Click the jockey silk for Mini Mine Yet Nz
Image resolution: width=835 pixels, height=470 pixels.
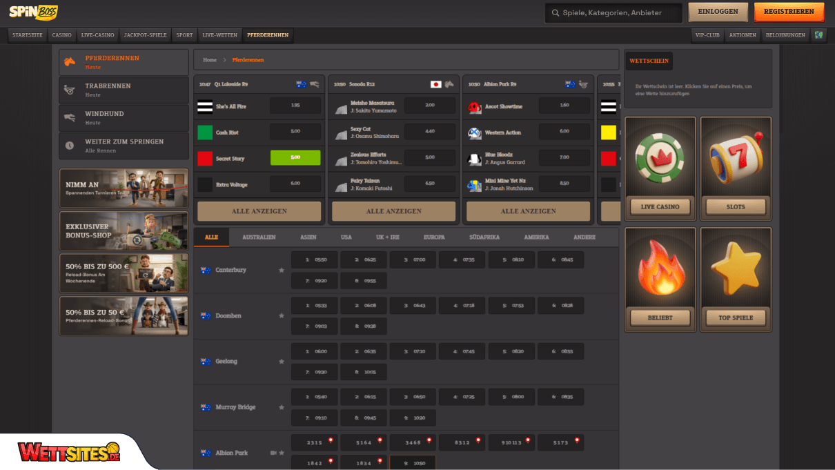click(x=475, y=185)
